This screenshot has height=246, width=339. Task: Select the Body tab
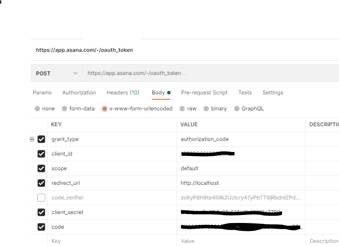pos(161,93)
